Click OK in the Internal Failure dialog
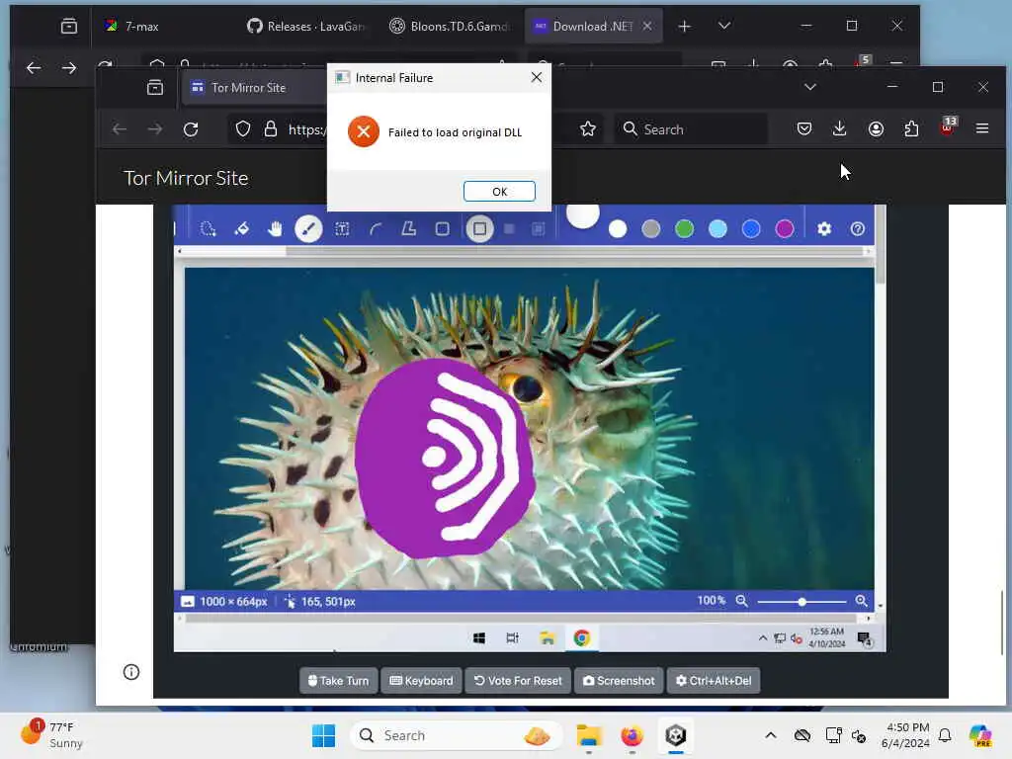The width and height of the screenshot is (1012, 759). pos(499,191)
